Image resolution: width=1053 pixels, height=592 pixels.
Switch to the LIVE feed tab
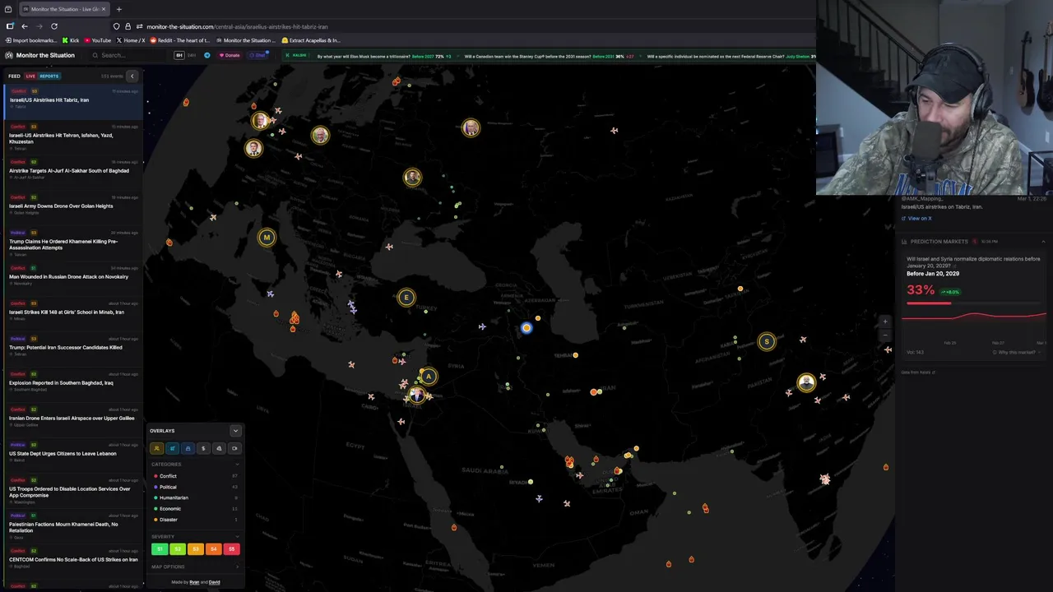30,76
